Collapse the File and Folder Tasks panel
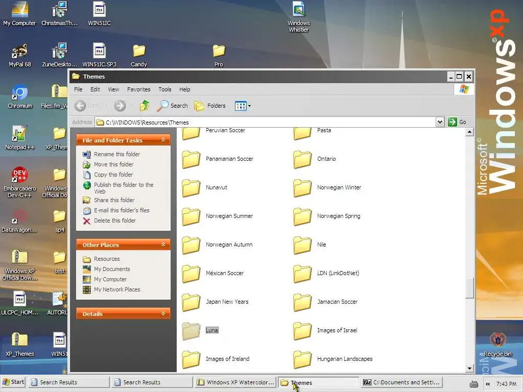523x392 pixels. point(163,140)
